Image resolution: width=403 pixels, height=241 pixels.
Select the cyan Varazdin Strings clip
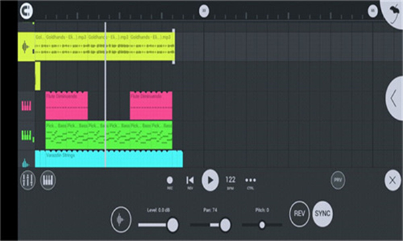(109, 159)
